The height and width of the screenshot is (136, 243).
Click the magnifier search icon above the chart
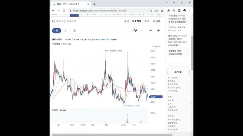tap(53, 21)
